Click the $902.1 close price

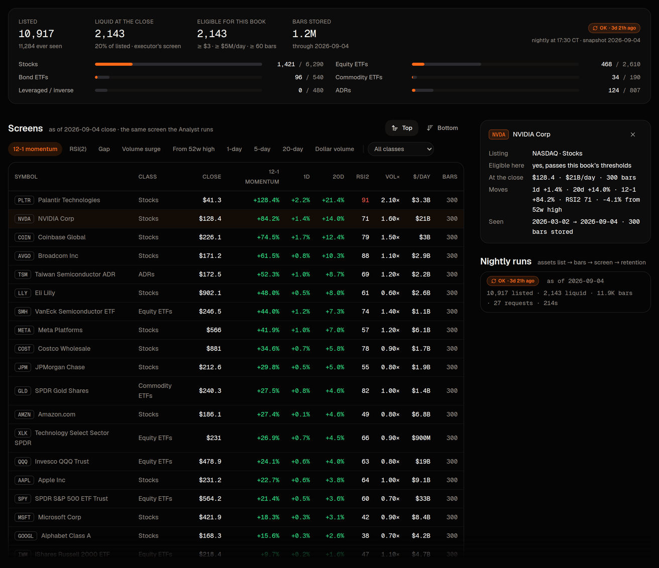pos(210,293)
